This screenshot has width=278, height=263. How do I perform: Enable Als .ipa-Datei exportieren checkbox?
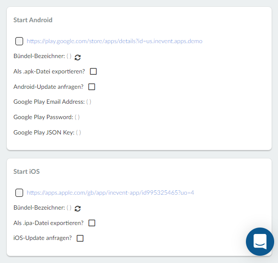92,223
